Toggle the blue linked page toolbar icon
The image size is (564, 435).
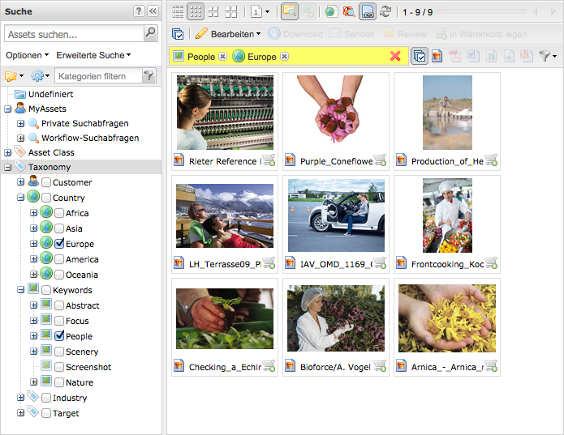(368, 11)
